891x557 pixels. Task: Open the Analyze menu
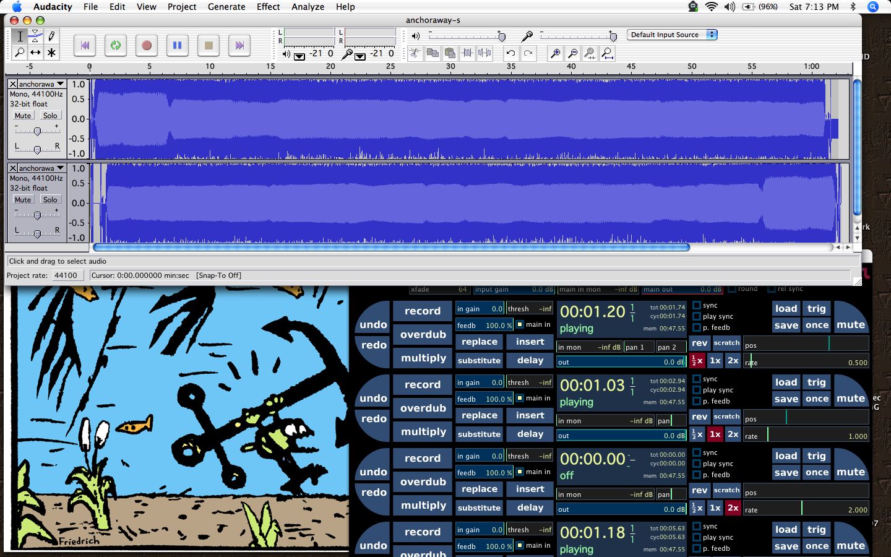coord(308,7)
